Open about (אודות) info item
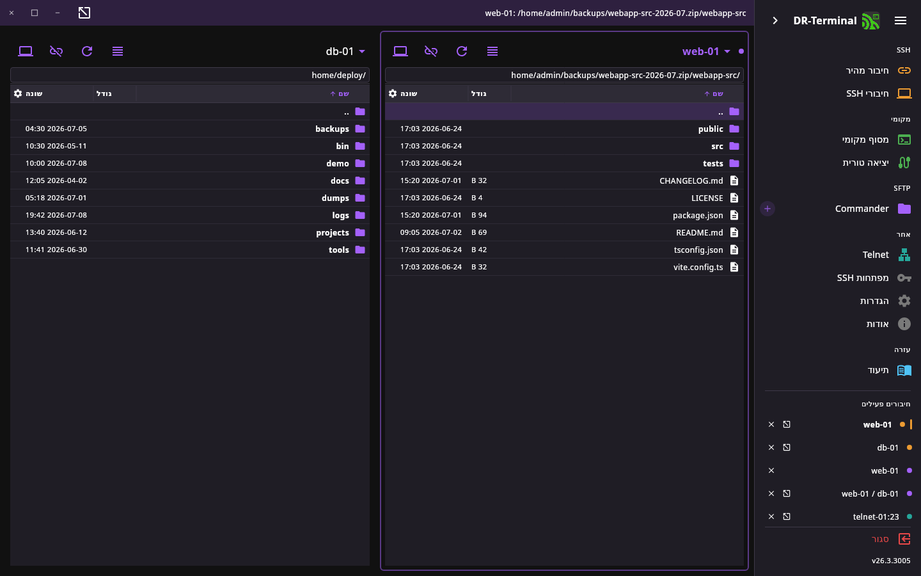This screenshot has height=576, width=921. [x=838, y=324]
